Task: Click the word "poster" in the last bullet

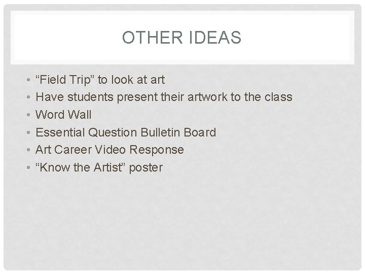Action: point(145,167)
